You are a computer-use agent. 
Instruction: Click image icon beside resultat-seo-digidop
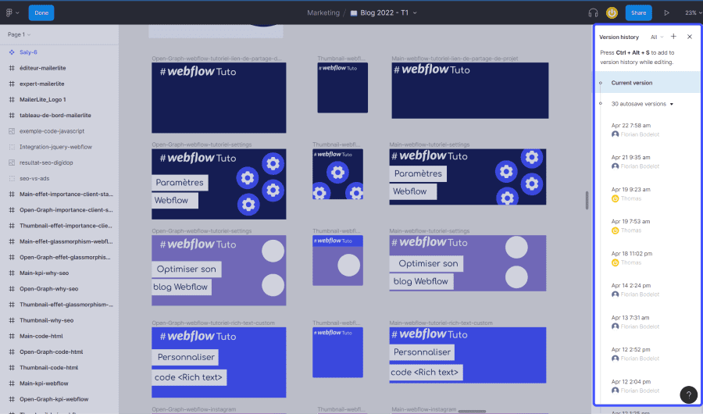pyautogui.click(x=12, y=162)
